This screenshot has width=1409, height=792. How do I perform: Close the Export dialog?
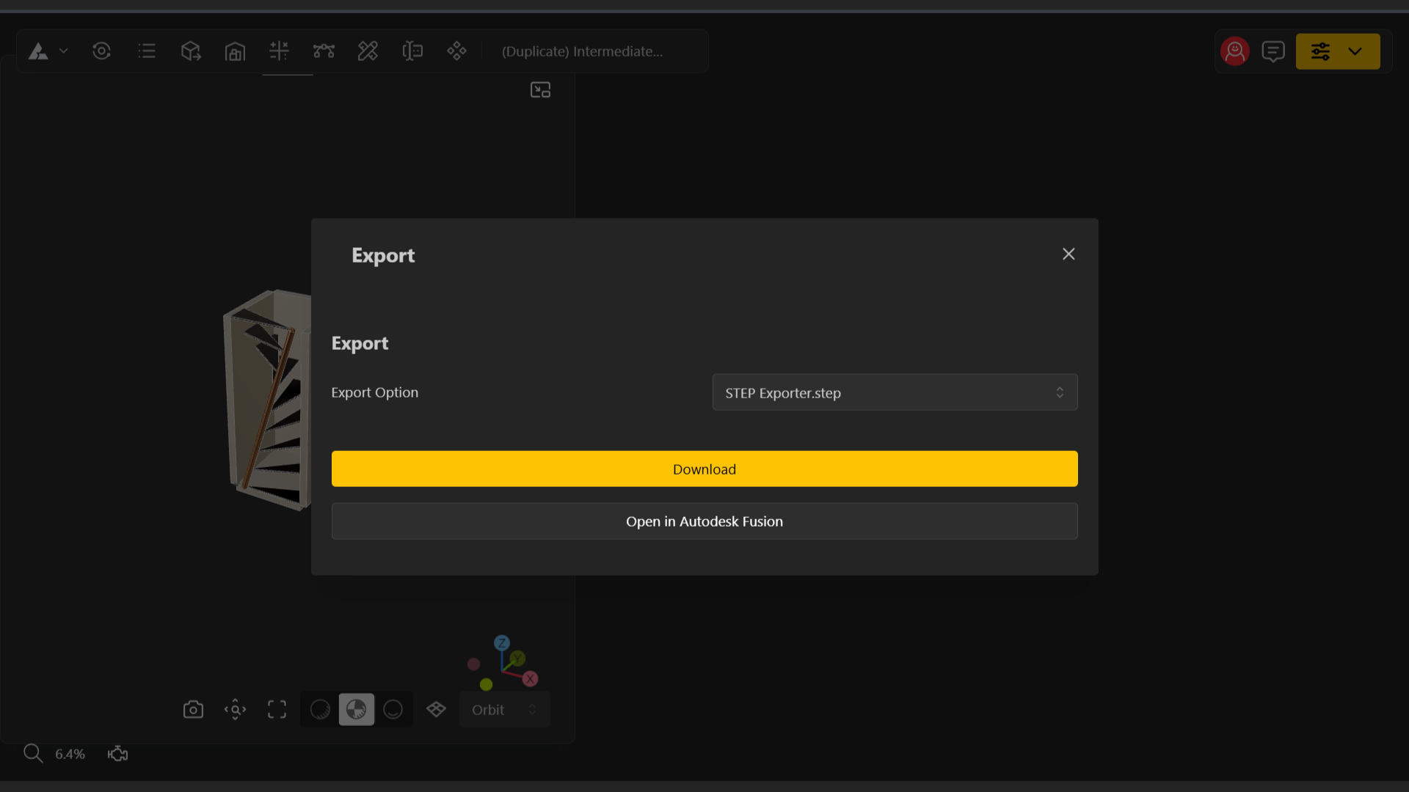coord(1068,254)
